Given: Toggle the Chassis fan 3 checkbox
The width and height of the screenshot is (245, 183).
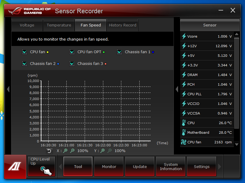Looking at the screenshot, I should [x=72, y=64].
